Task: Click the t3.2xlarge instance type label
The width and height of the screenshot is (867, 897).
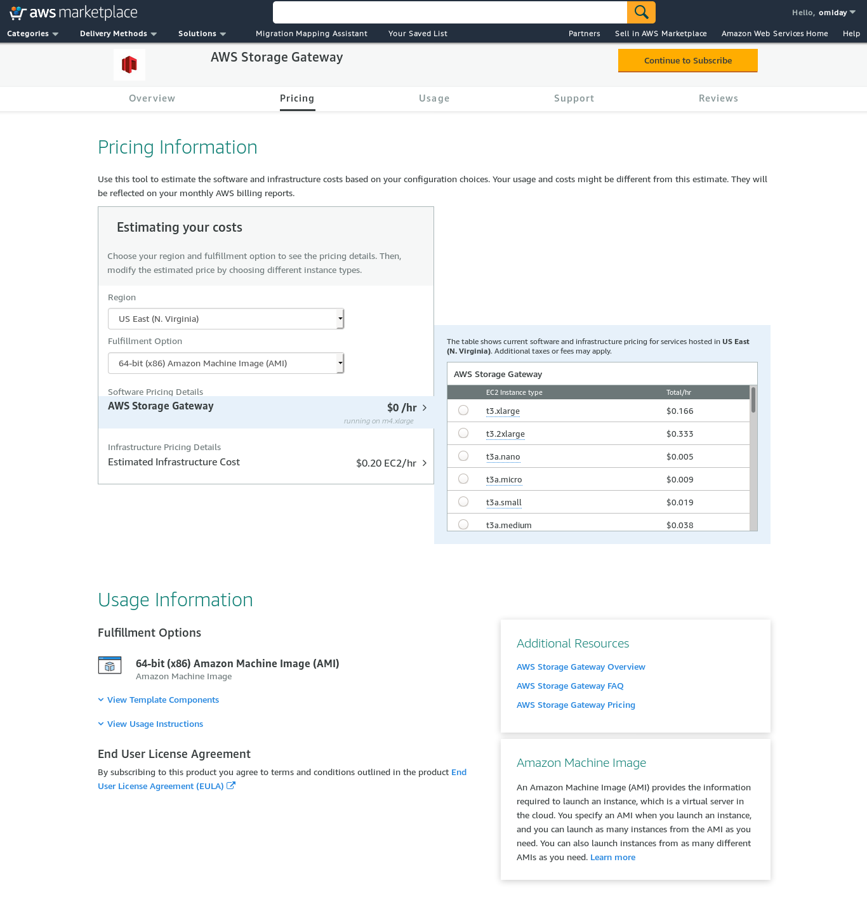Action: 505,434
